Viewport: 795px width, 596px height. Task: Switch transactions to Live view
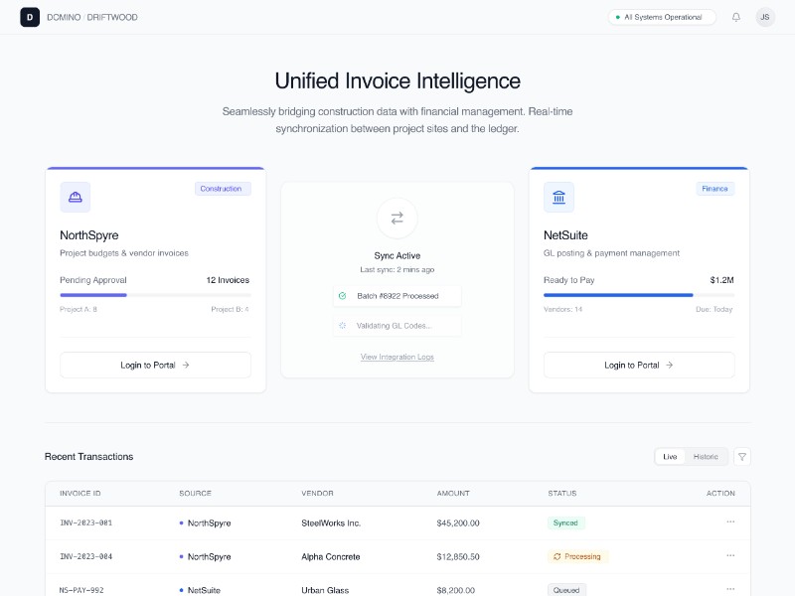(670, 457)
